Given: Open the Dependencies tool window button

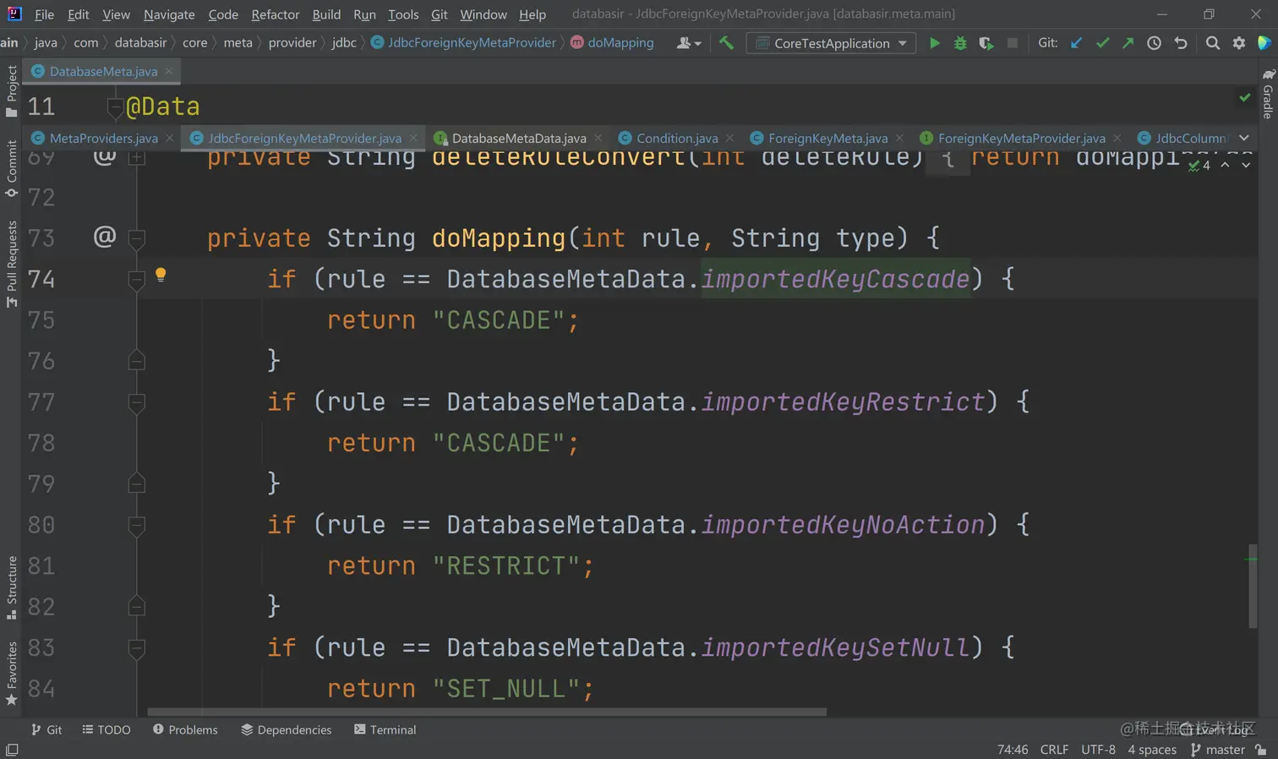Looking at the screenshot, I should pos(286,729).
